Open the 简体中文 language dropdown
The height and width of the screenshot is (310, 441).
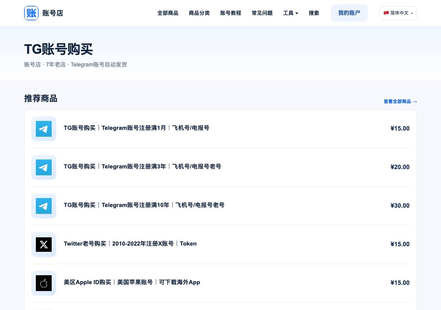(398, 13)
